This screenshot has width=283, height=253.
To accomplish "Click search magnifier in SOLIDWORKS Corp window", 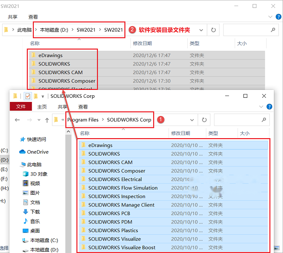I will point(264,119).
